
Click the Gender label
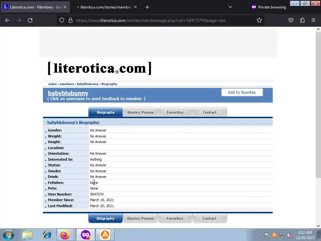tap(55, 130)
